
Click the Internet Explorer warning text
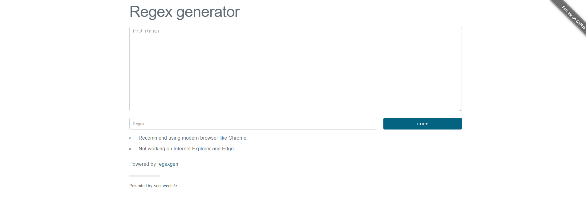[x=186, y=149]
